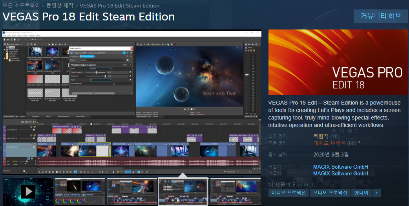Click the red Record button in timeline transport
This screenshot has height=206, width=409.
click(x=39, y=172)
